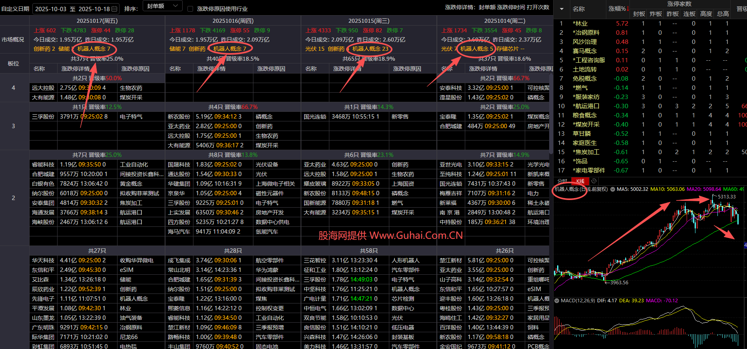Viewport: 747px width, 349px height.
Task: Sort sector list by 连板 column header
Action: pyautogui.click(x=689, y=14)
